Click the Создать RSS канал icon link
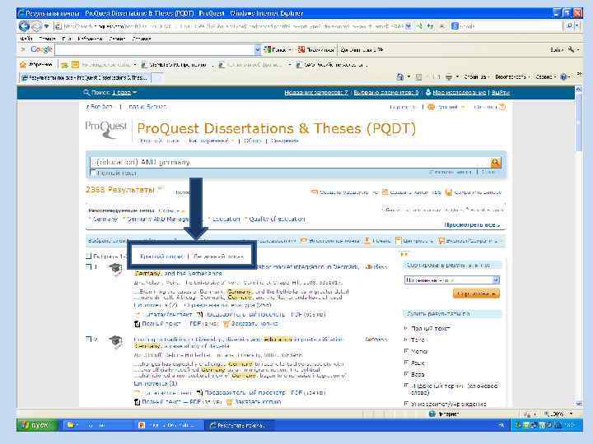 coord(411,192)
